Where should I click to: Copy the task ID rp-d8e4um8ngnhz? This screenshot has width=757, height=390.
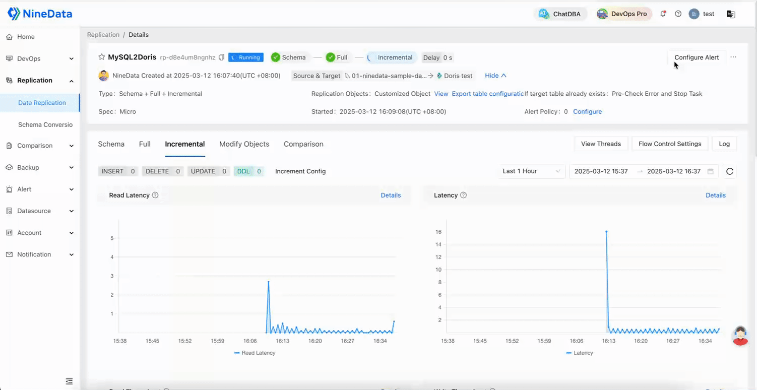click(221, 57)
